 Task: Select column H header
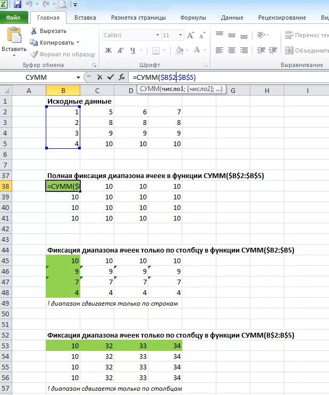(x=267, y=91)
